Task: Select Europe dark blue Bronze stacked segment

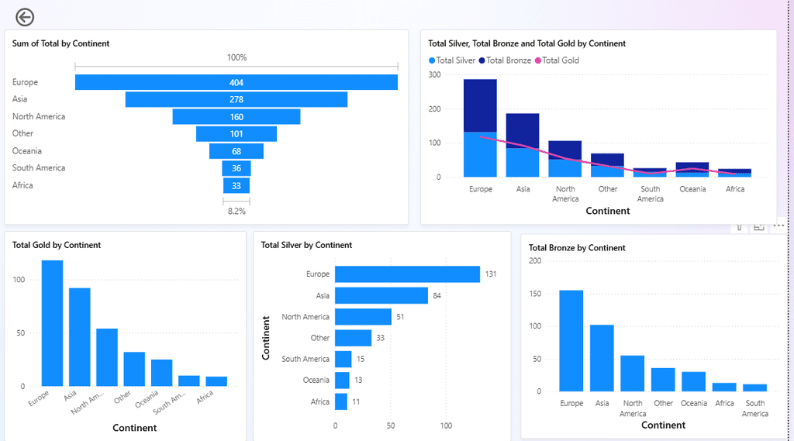Action: pyautogui.click(x=480, y=105)
